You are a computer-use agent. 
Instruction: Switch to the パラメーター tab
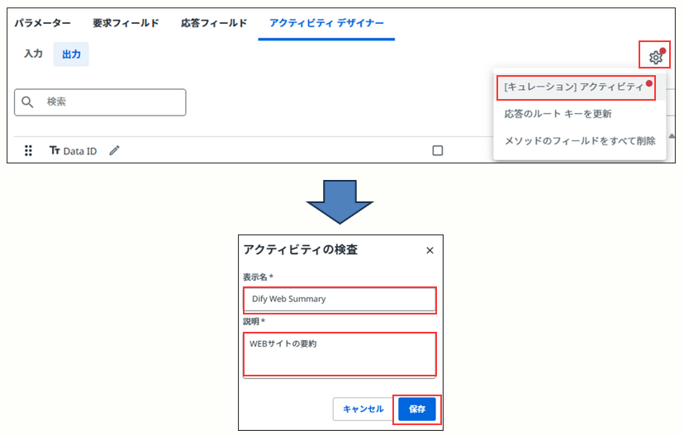[42, 23]
